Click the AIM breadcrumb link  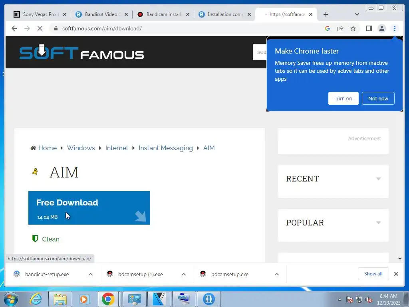[x=209, y=148]
